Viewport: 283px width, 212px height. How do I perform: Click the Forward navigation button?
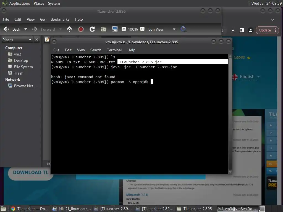tap(43, 29)
